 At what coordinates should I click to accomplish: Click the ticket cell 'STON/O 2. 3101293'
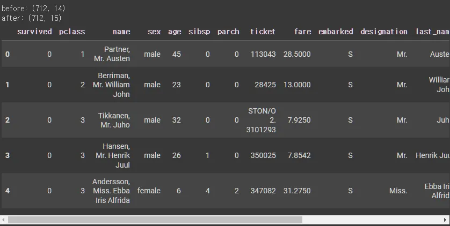[x=261, y=120]
